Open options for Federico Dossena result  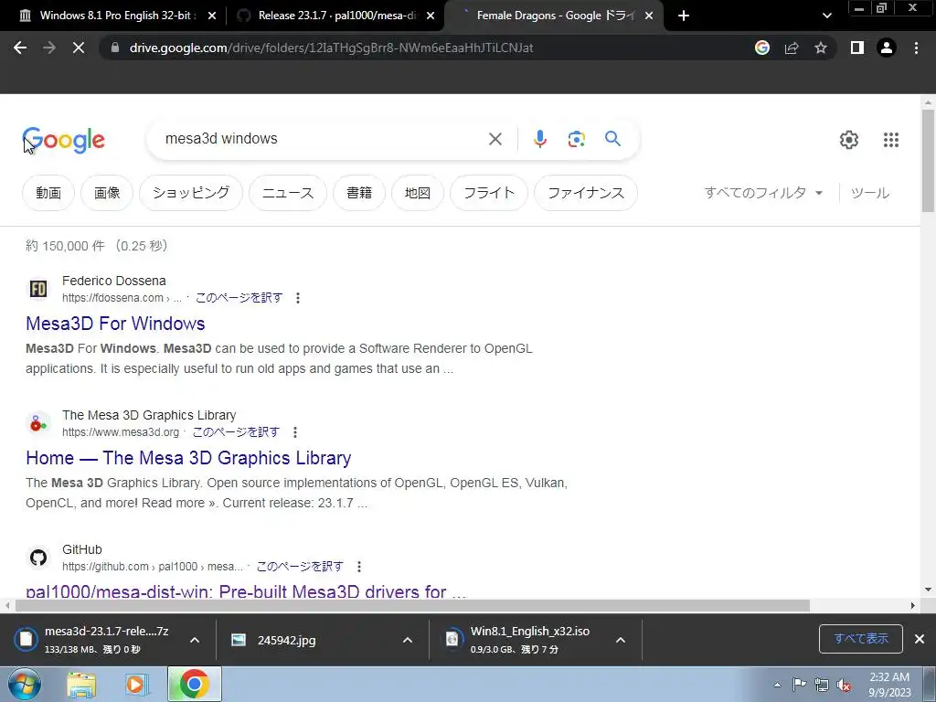[298, 298]
